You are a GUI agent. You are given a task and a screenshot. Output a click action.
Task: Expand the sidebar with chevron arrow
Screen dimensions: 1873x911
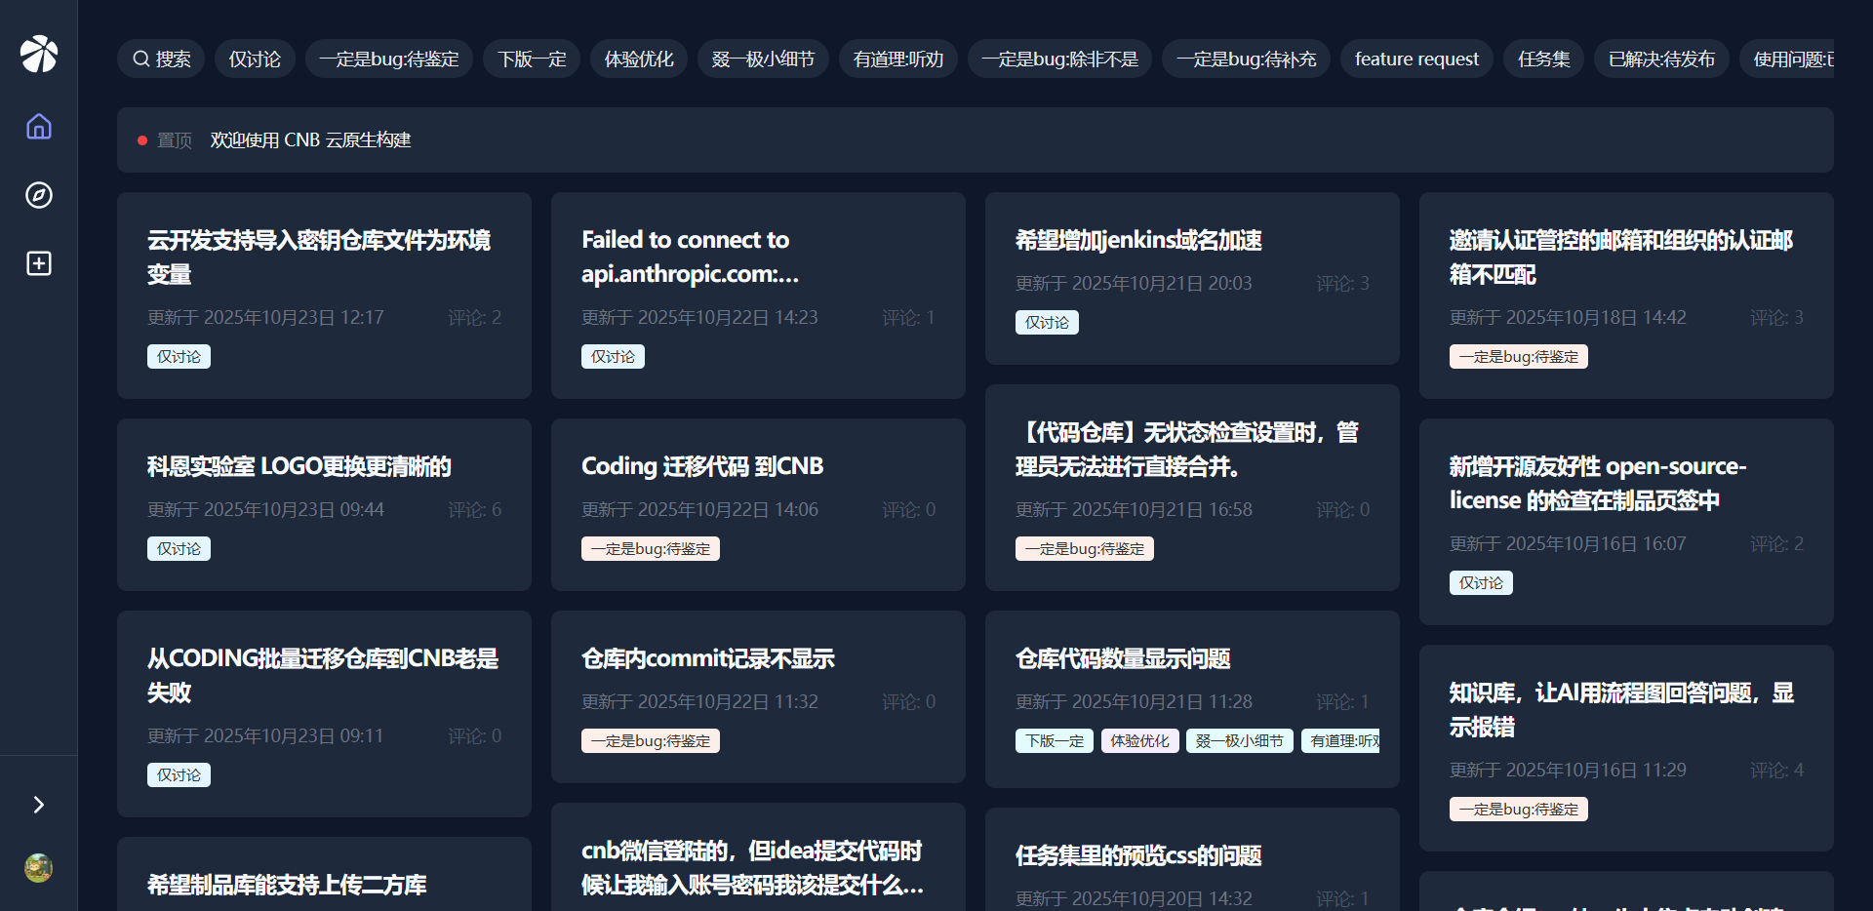tap(39, 805)
